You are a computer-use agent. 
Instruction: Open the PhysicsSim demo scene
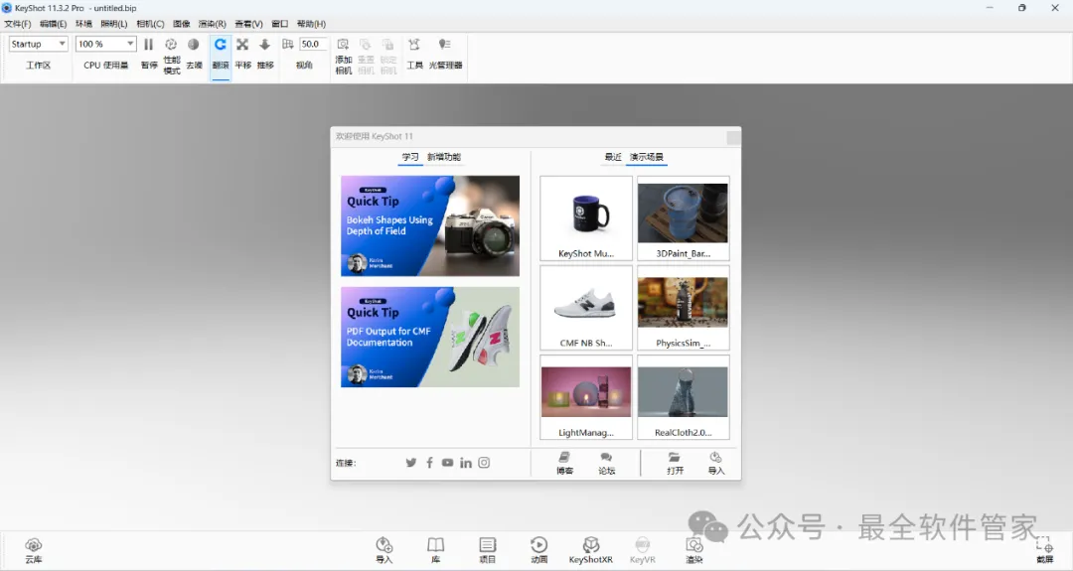[683, 308]
